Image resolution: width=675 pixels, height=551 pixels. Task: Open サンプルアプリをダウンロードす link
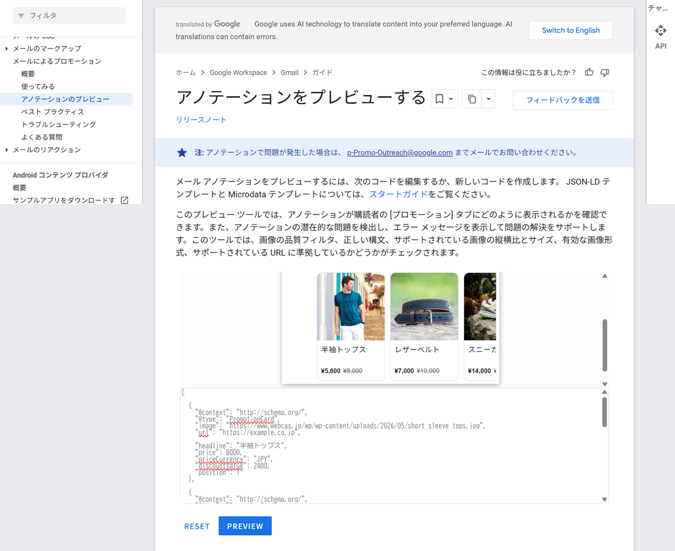click(x=64, y=200)
